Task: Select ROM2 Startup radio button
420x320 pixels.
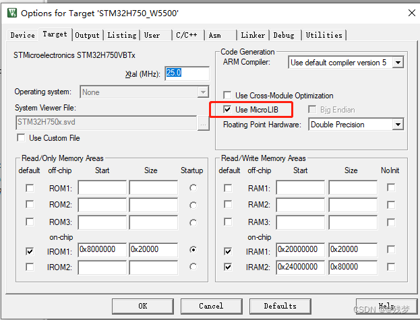Action: 193,205
